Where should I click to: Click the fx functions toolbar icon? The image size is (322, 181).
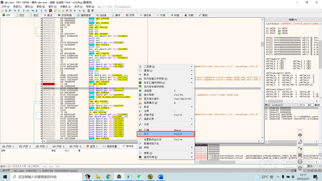71,10
